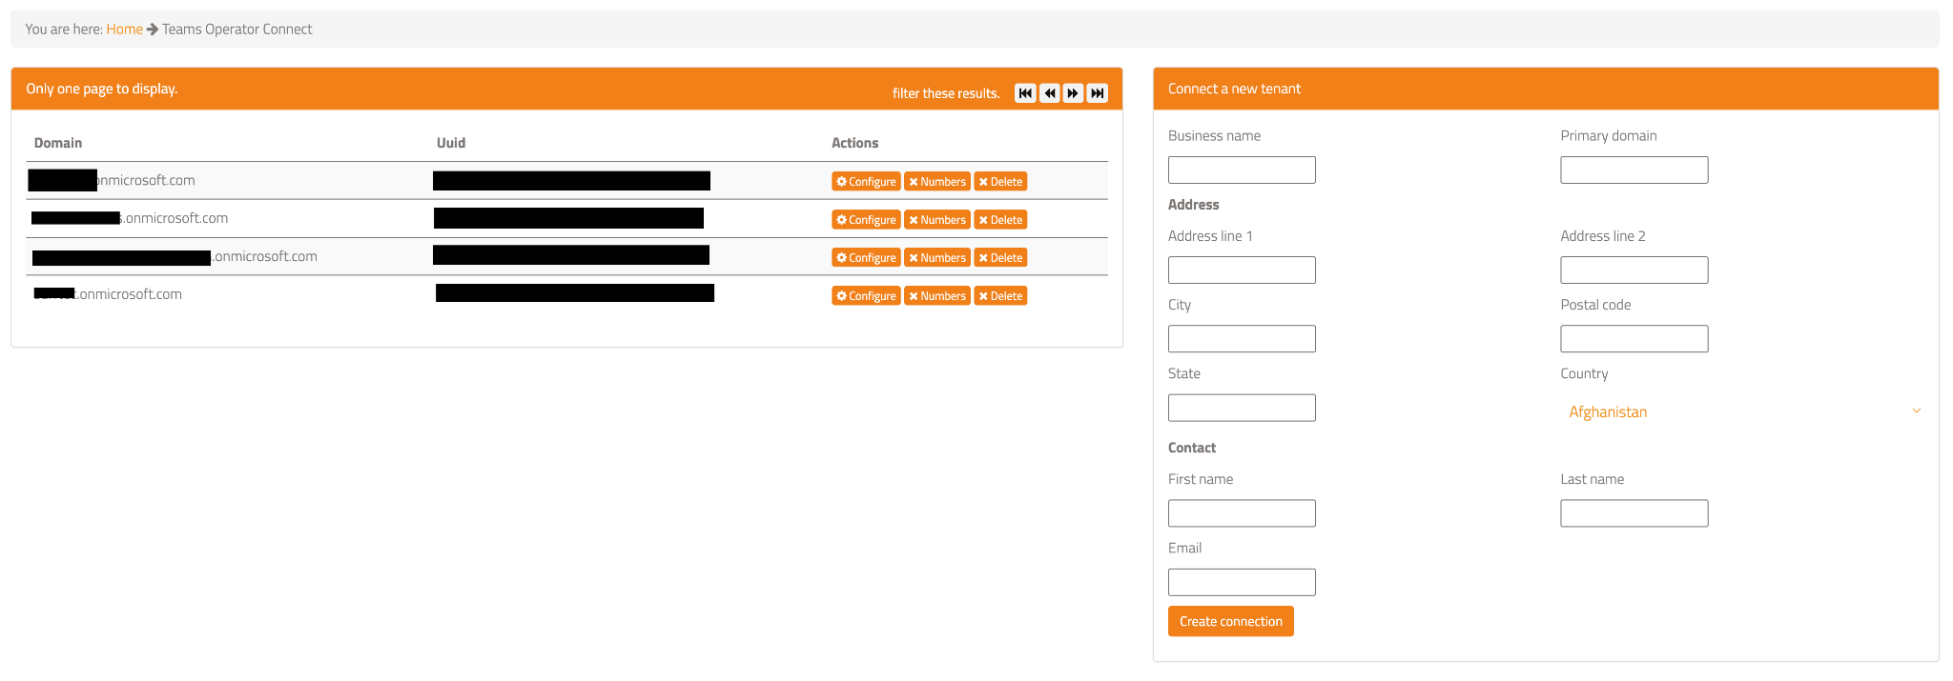Go to first page of results

pyautogui.click(x=1025, y=93)
